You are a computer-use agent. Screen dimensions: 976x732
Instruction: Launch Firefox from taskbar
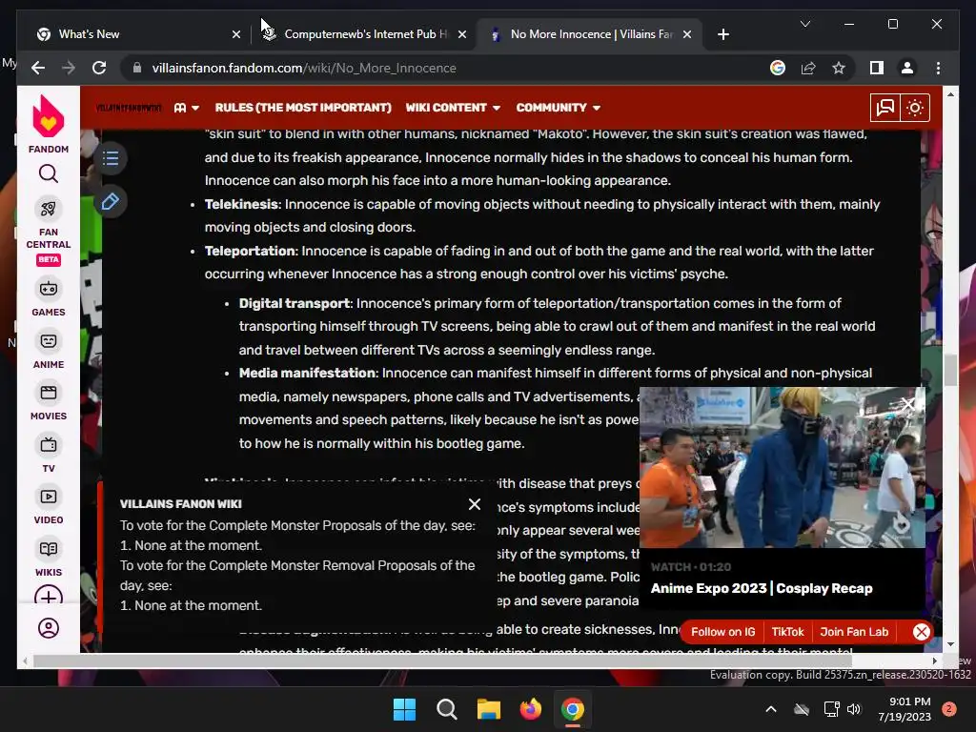530,709
